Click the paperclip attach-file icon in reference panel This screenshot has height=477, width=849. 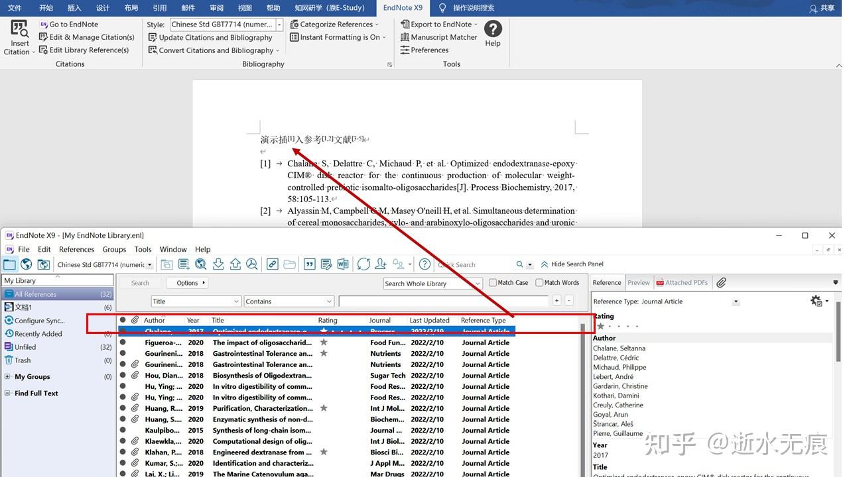point(722,283)
